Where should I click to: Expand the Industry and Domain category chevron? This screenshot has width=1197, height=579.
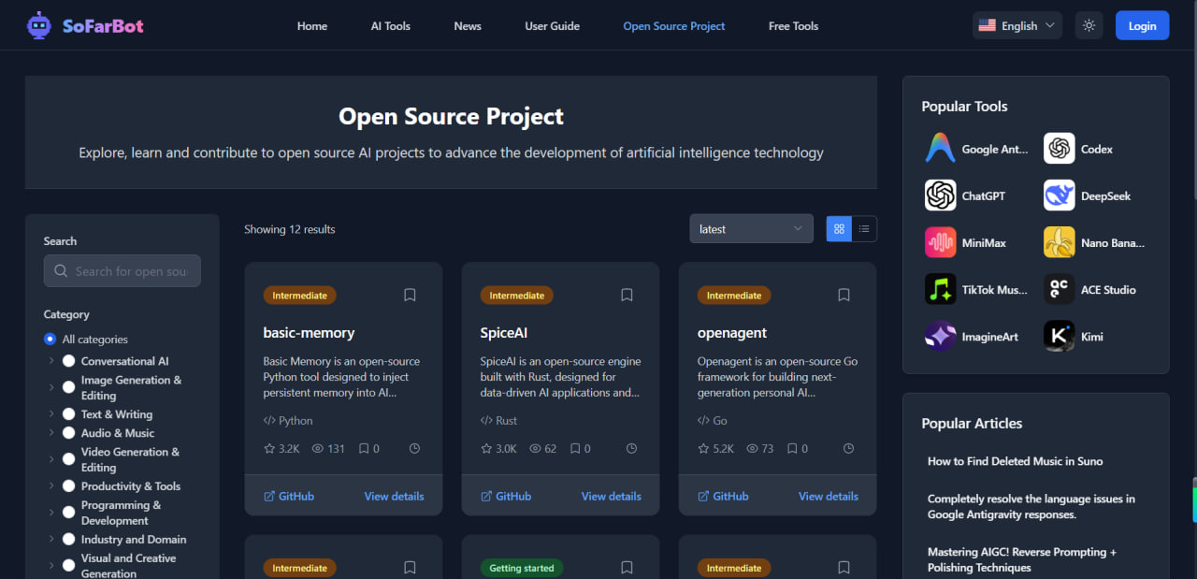click(51, 539)
